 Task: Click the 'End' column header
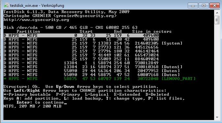tap(118, 31)
